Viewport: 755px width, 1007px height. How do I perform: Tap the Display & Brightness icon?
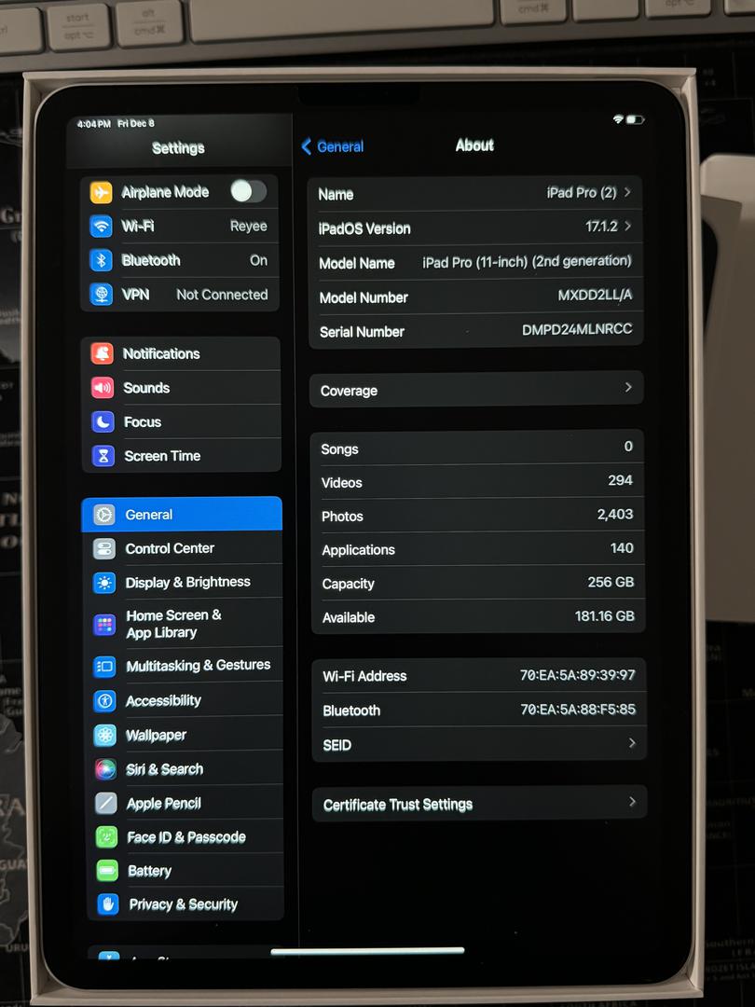tap(104, 583)
